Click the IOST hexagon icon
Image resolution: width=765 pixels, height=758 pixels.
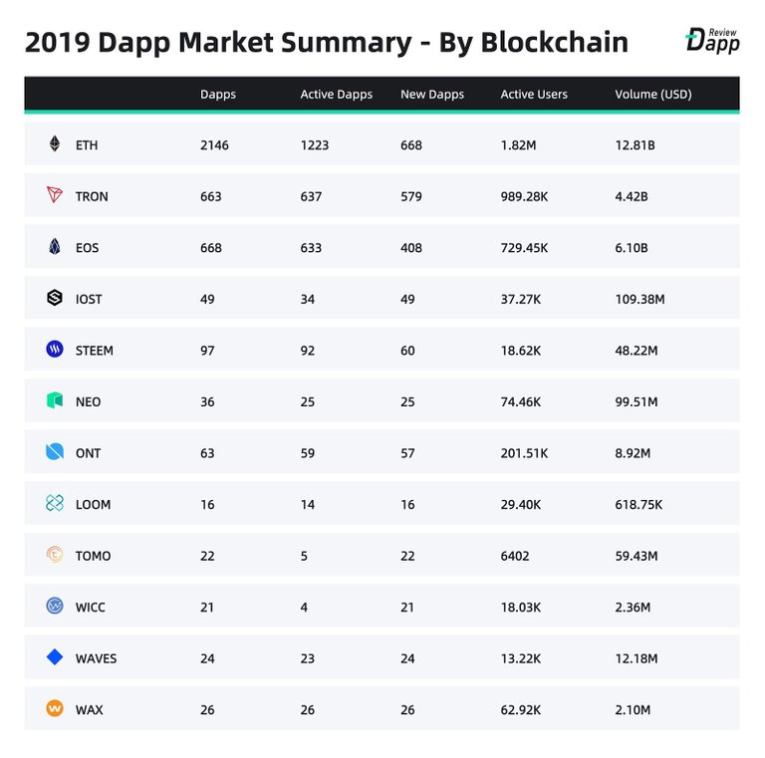point(55,298)
